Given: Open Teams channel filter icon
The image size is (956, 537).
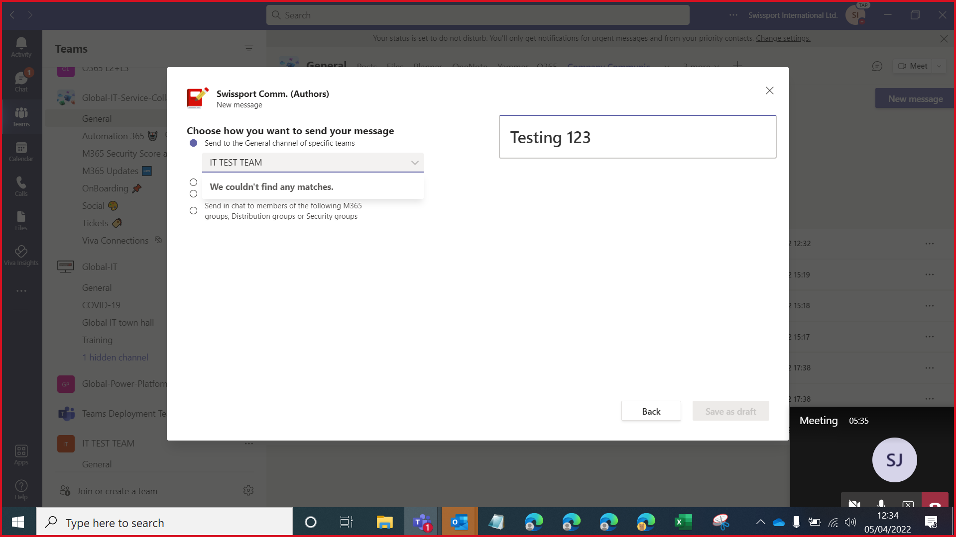Looking at the screenshot, I should point(248,48).
